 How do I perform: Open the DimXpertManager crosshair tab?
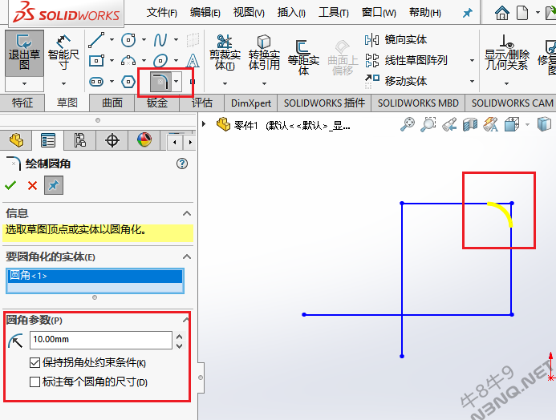click(x=112, y=140)
